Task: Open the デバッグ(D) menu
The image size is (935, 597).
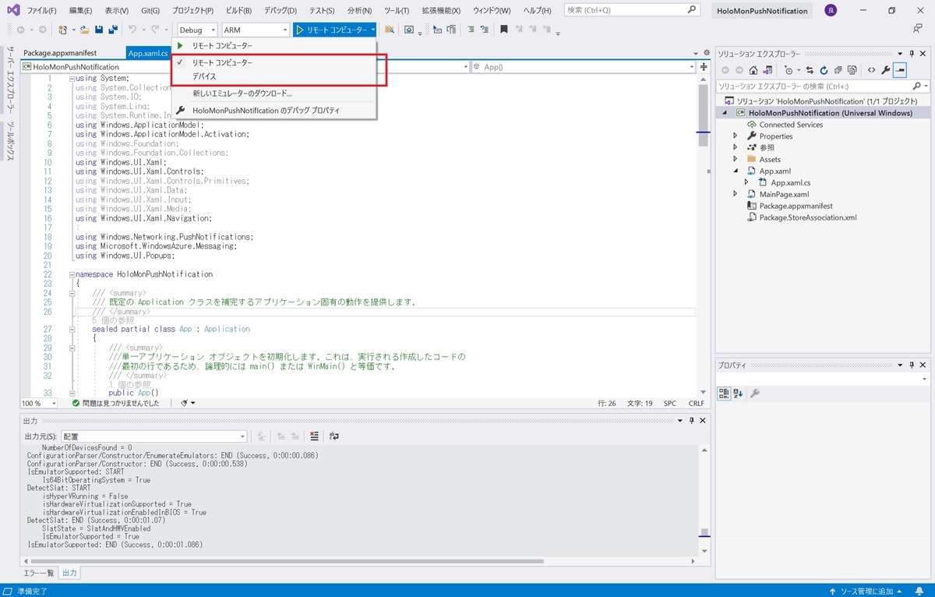Action: pos(280,11)
